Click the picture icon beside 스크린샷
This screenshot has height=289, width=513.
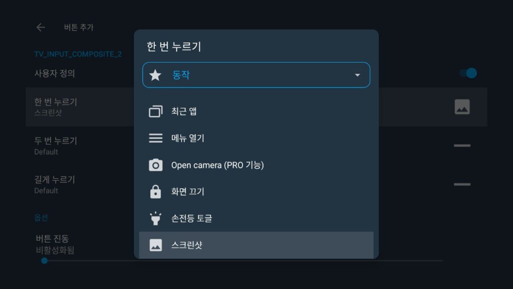pos(155,245)
